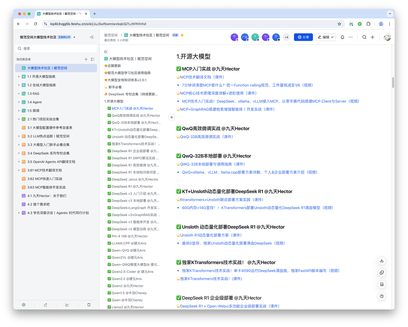This screenshot has height=327, width=408.
Task: Open the knowledge base title dropdown arrow
Action: coord(74,37)
